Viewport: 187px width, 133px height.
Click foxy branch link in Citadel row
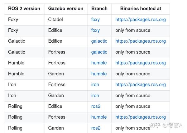click(95, 19)
